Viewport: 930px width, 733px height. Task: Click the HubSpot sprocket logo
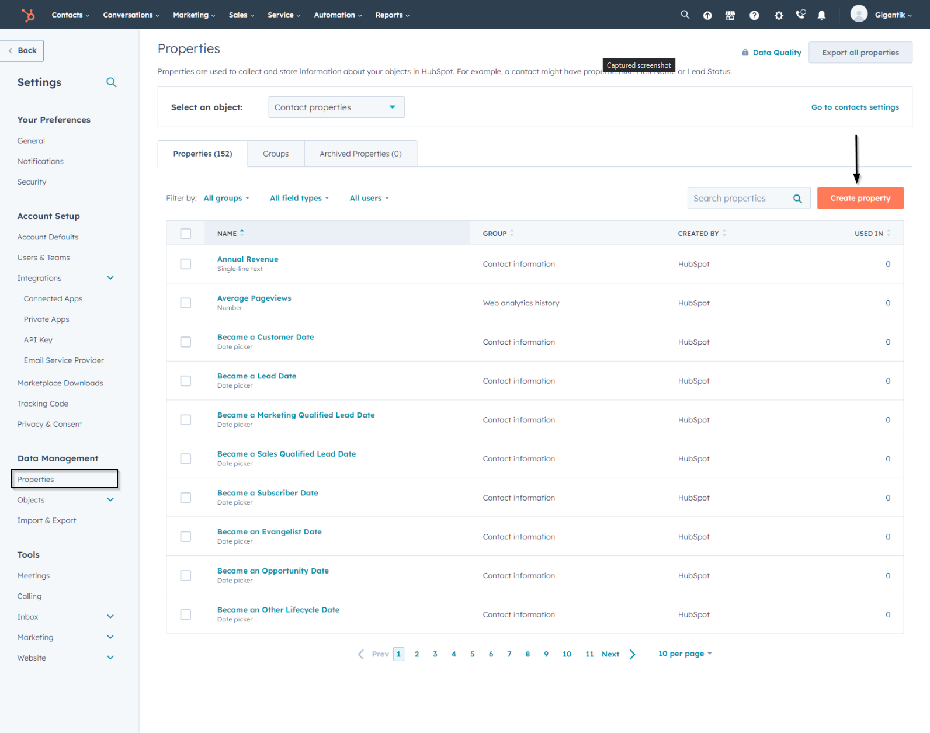click(x=28, y=15)
